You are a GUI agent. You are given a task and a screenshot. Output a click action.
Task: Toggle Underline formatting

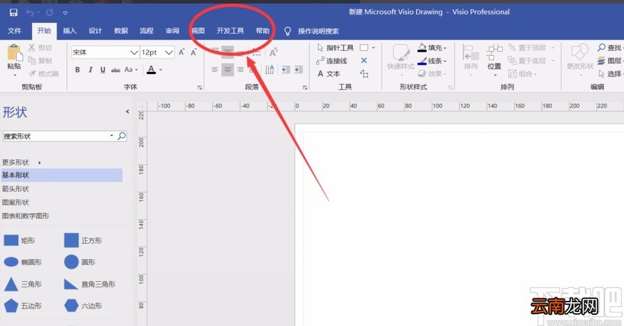coord(103,70)
